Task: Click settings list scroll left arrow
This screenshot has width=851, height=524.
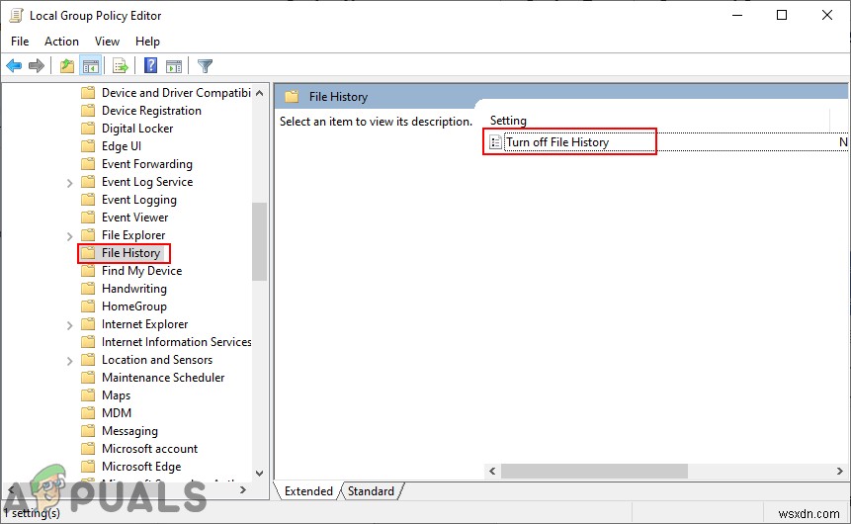Action: tap(492, 472)
